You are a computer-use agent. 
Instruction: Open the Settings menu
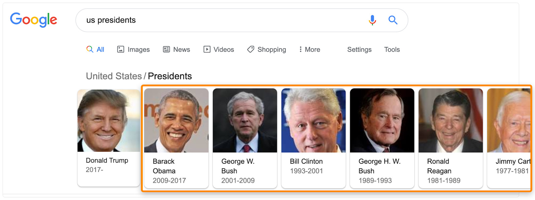[x=359, y=49]
